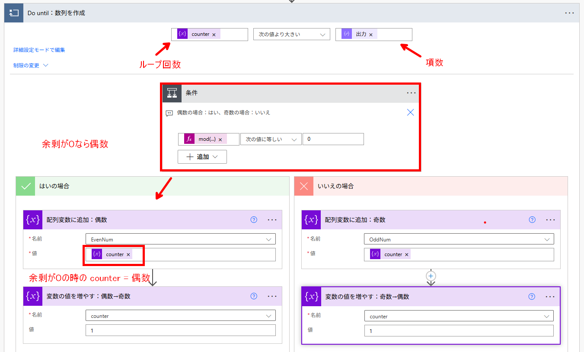Click the value field of 配列変数に追加：奇数
Viewport: 584px width, 352px height.
tap(459, 255)
